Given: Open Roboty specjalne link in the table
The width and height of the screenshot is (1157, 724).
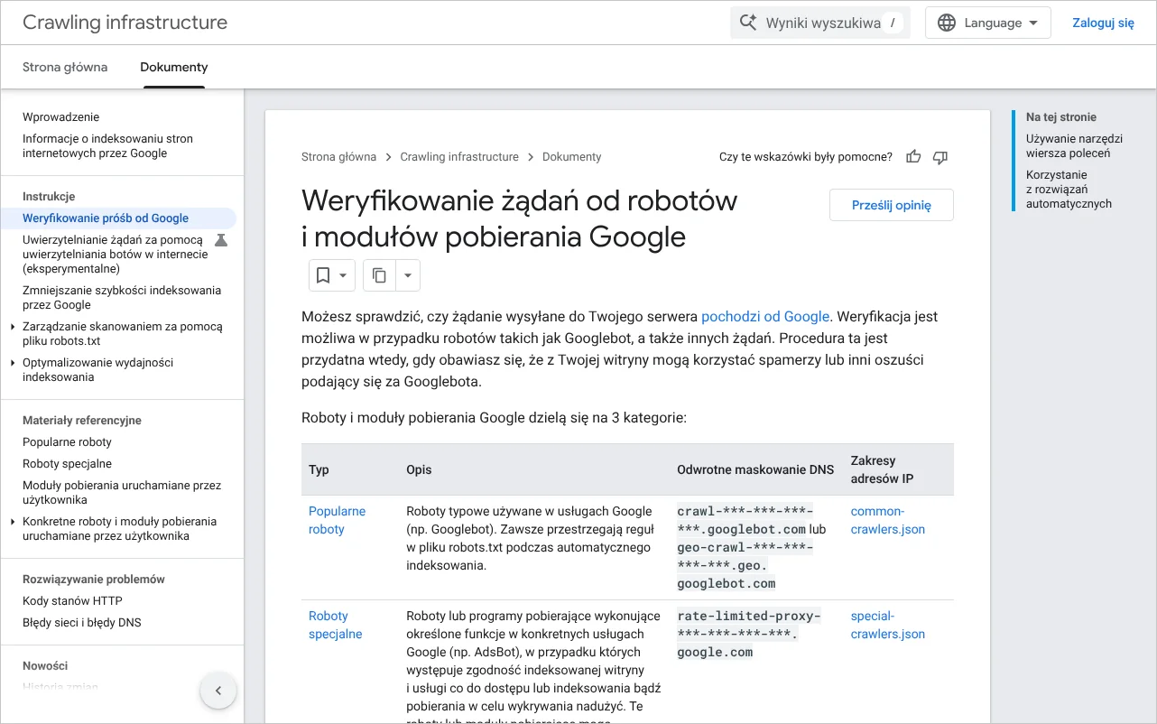Looking at the screenshot, I should [x=336, y=626].
